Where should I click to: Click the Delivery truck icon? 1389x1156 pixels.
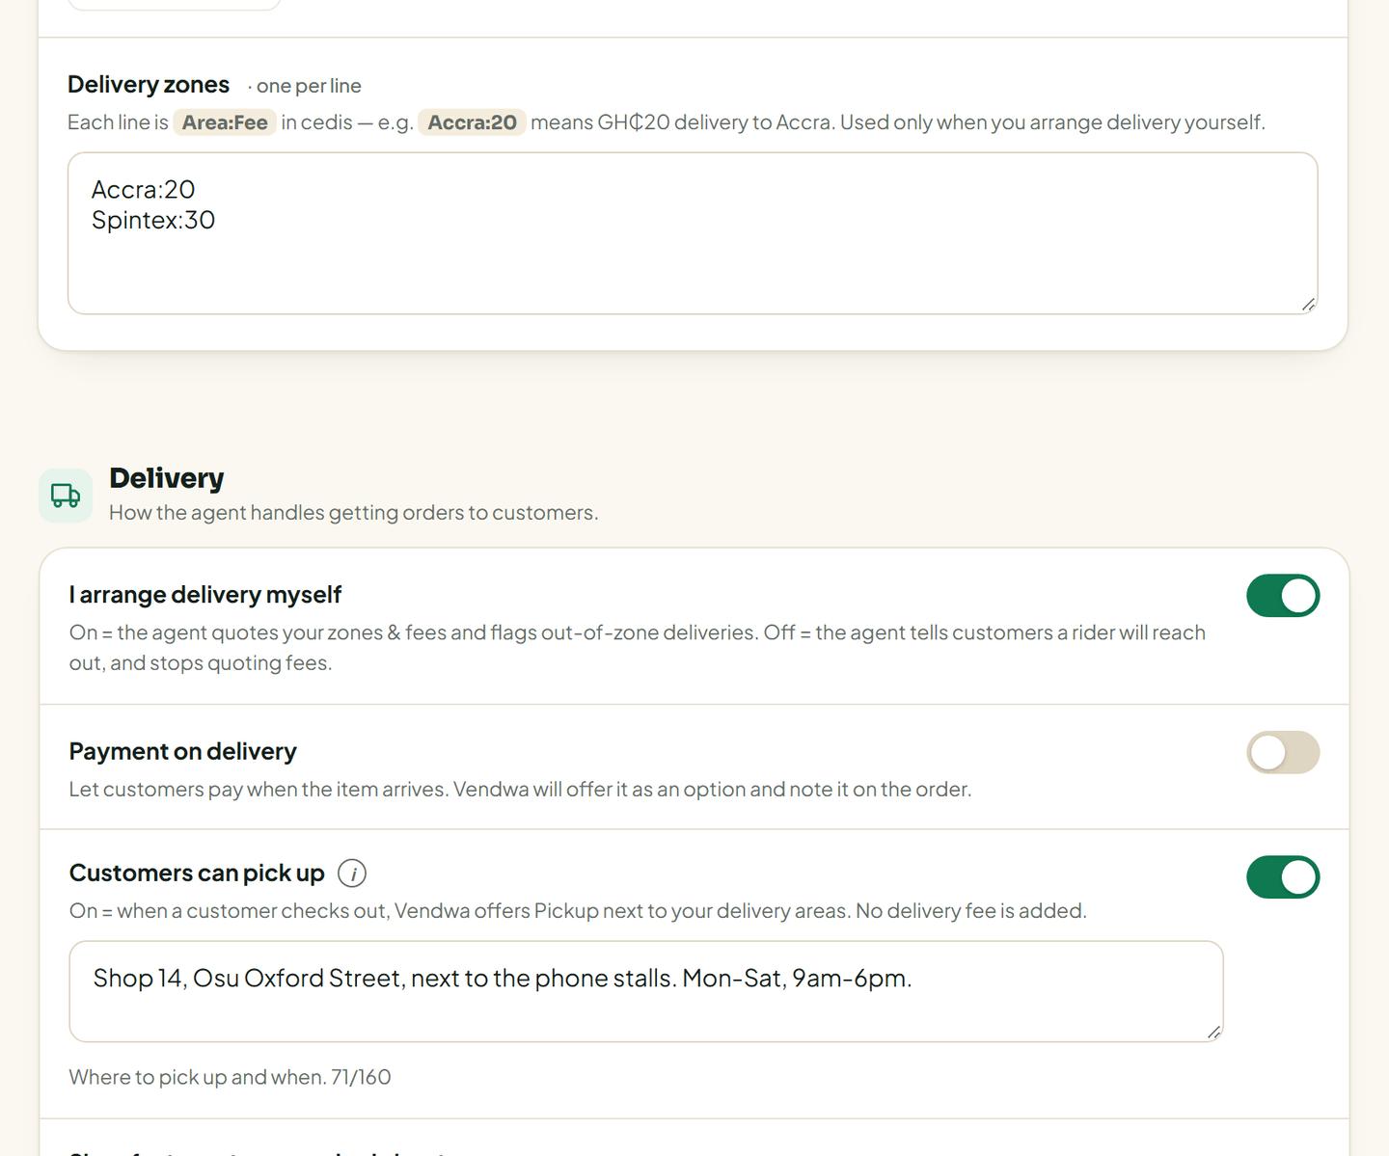pyautogui.click(x=66, y=496)
